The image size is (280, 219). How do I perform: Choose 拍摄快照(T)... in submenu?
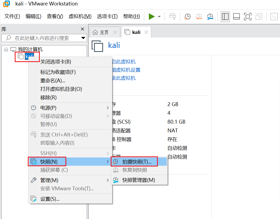[x=139, y=162]
